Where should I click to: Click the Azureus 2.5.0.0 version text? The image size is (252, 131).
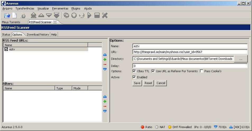12,127
